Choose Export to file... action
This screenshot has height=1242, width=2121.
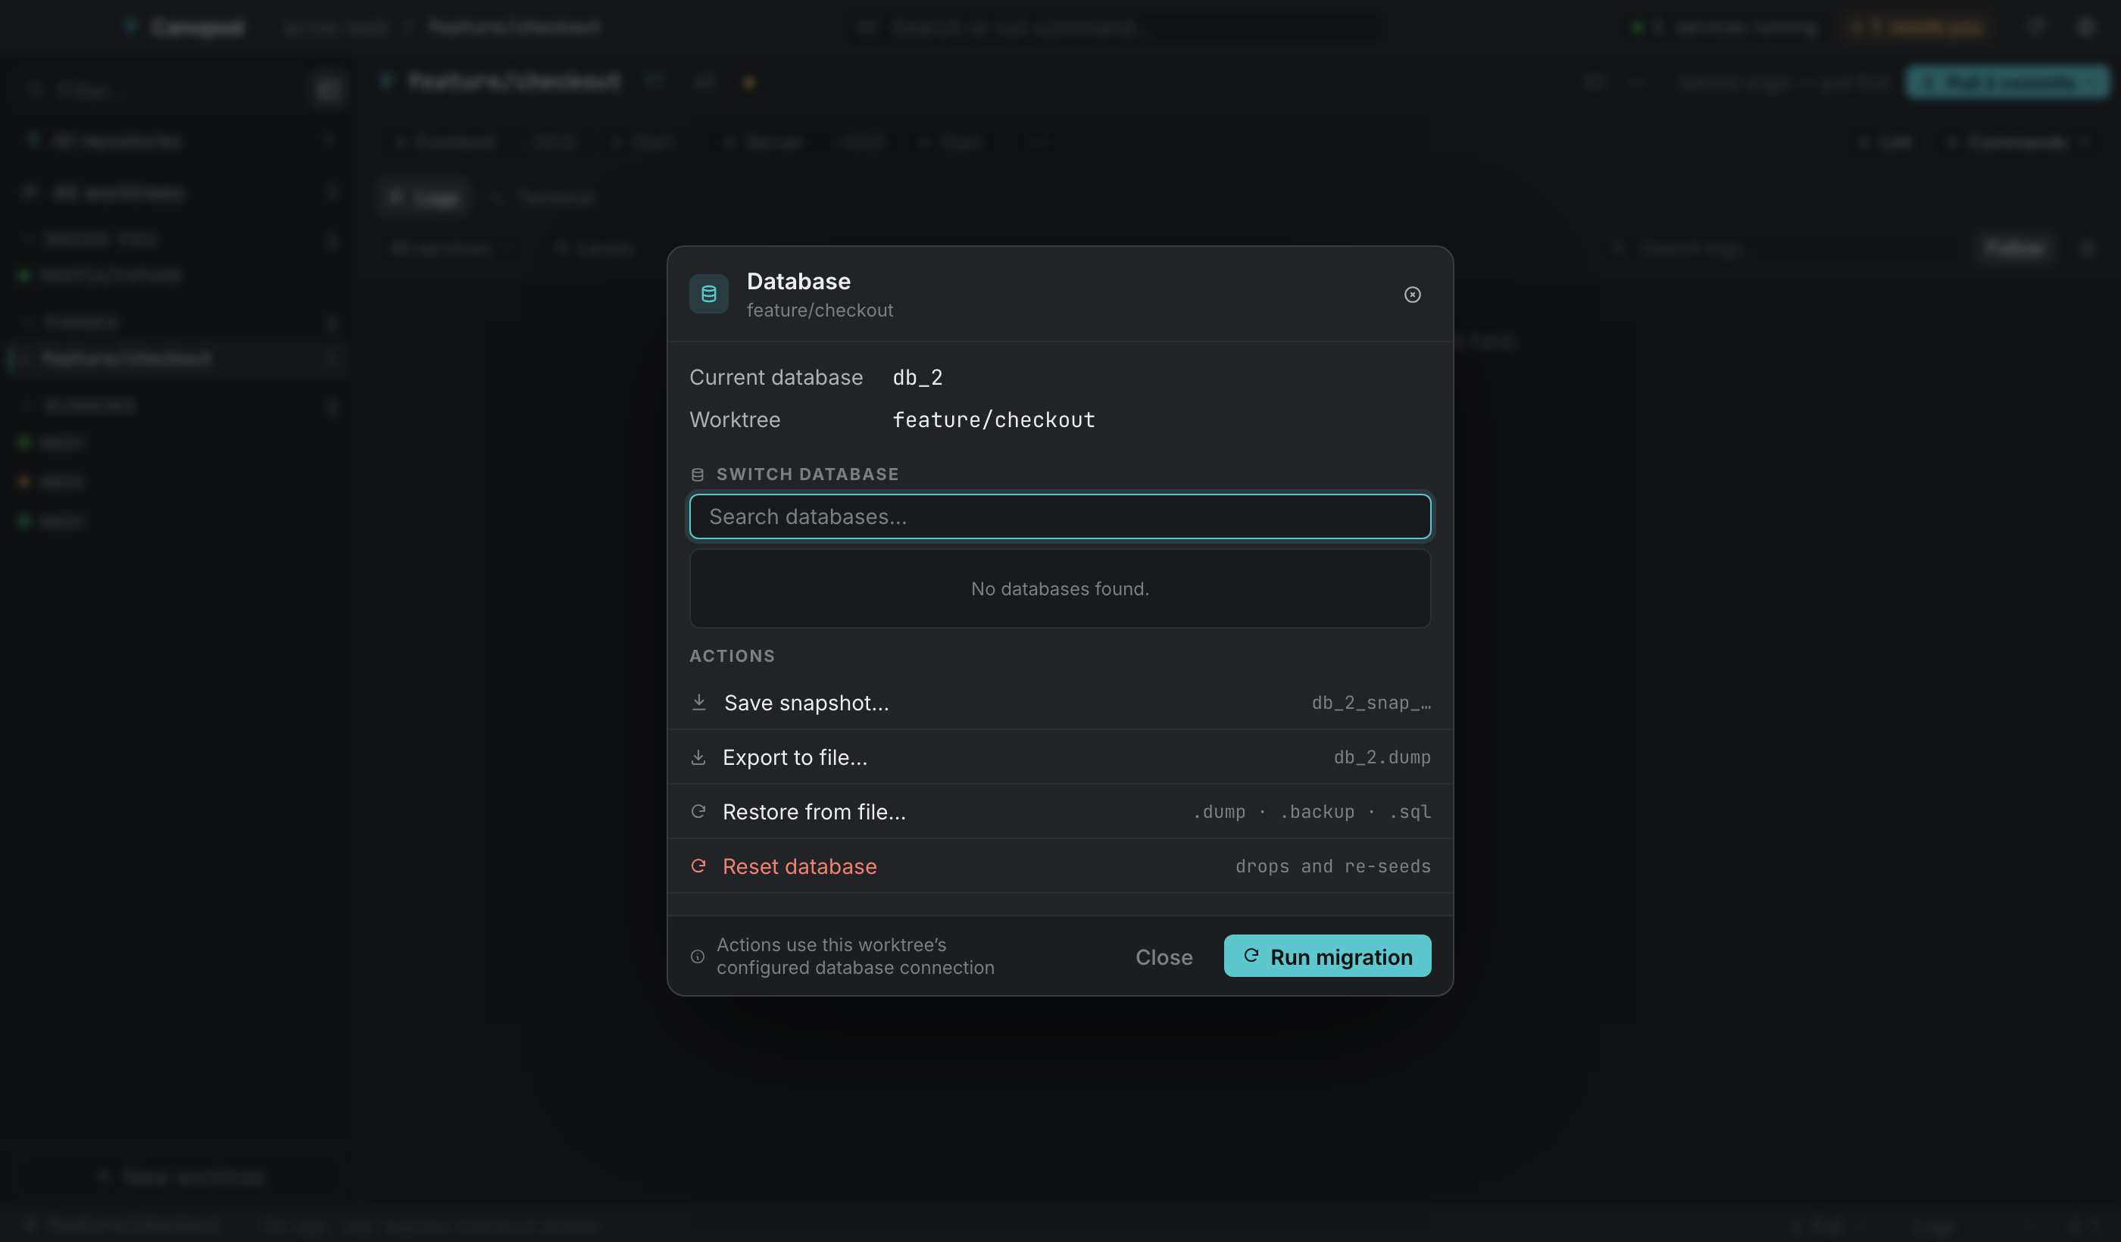pos(1060,757)
